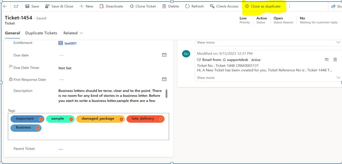
Task: Click the back arrow icon
Action: tap(5, 6)
